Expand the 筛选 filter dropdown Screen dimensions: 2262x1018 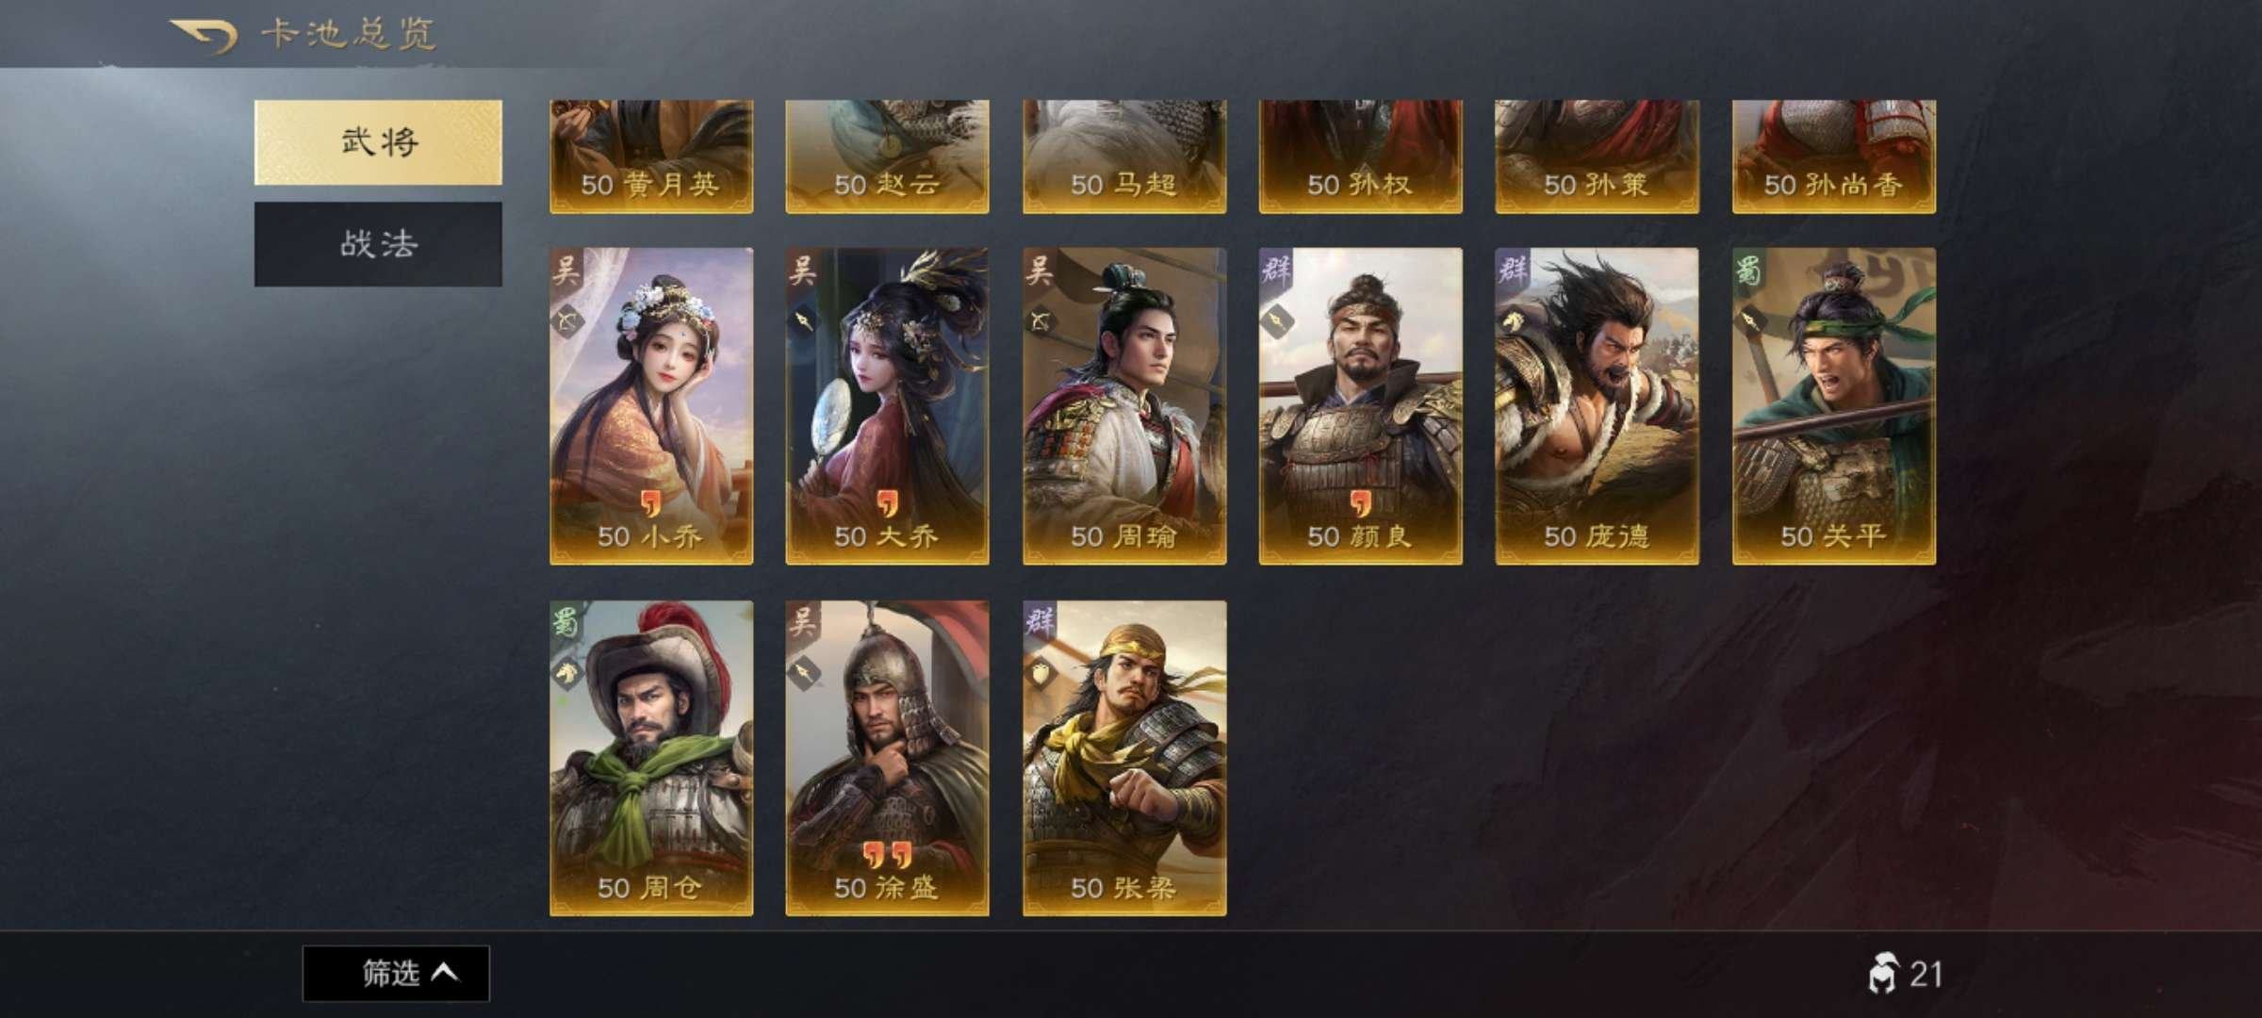(396, 973)
